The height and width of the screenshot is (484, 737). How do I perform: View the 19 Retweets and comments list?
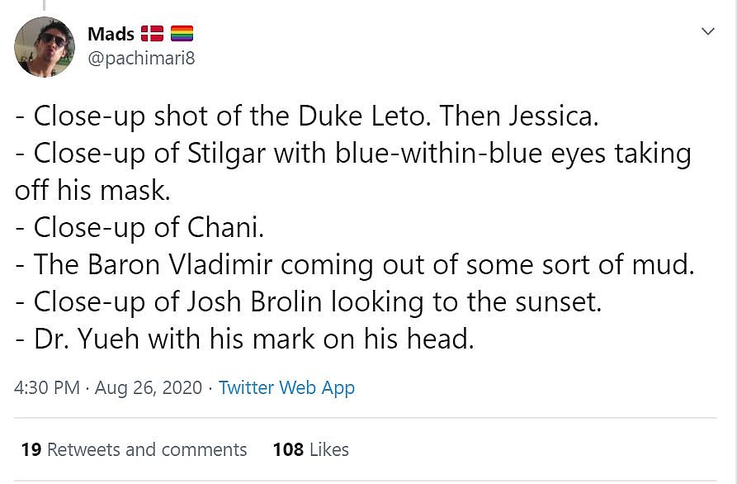pyautogui.click(x=134, y=449)
